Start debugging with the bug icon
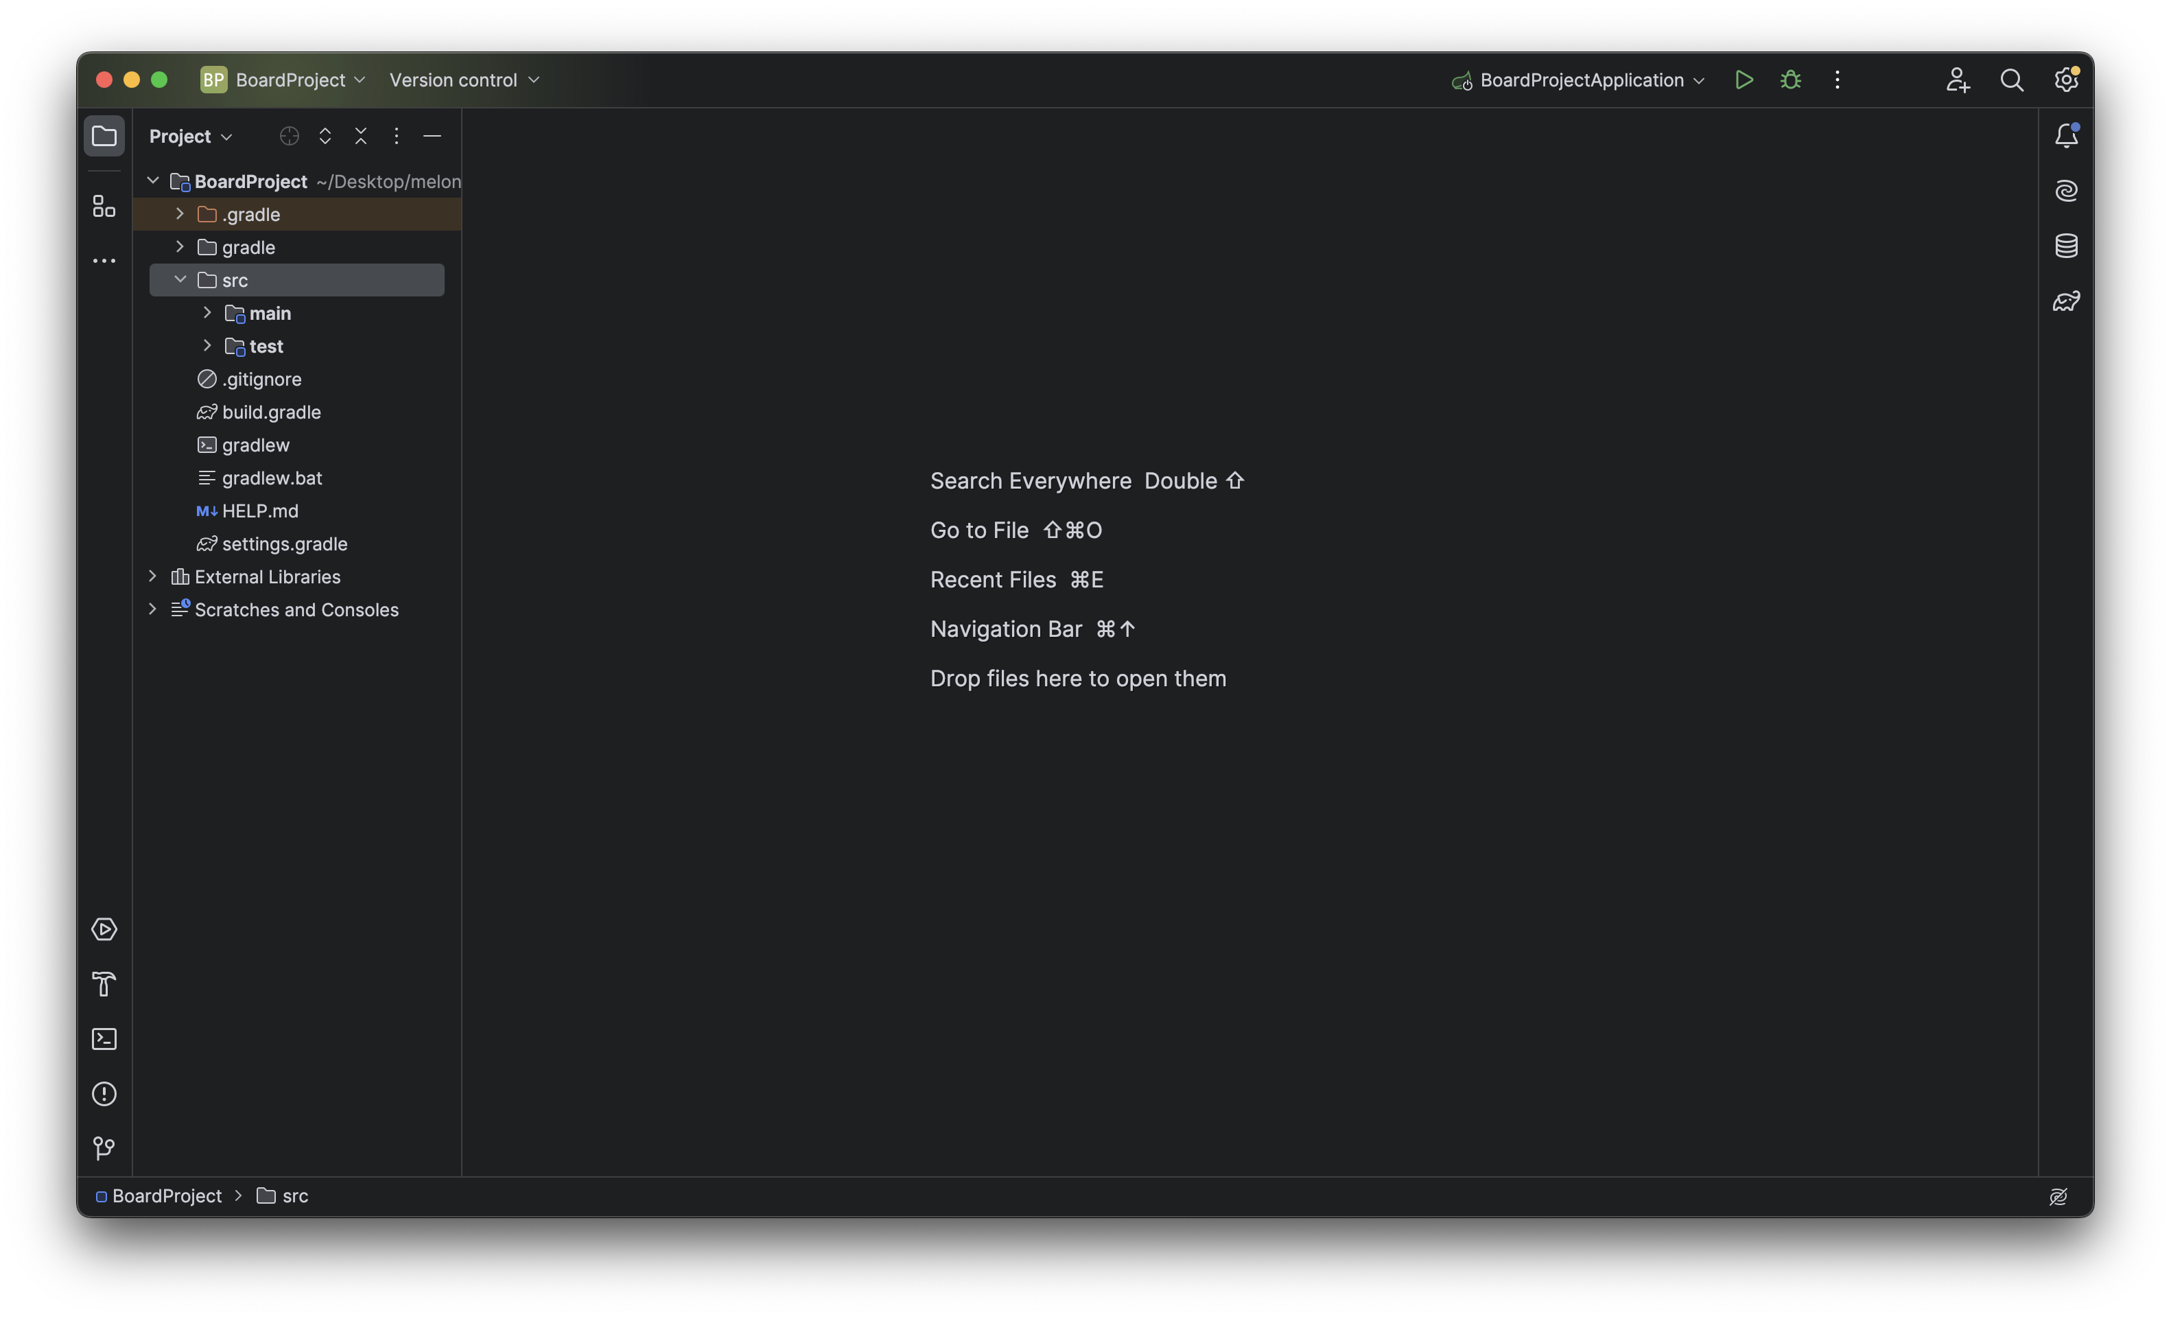 (1790, 80)
